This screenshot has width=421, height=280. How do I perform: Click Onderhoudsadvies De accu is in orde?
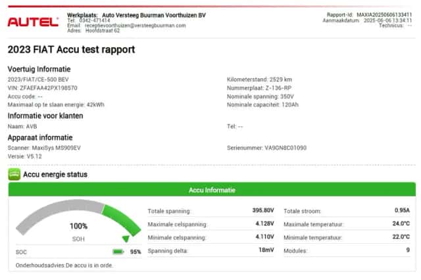click(64, 266)
